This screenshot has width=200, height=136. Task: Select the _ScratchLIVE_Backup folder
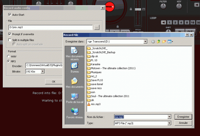point(101,52)
